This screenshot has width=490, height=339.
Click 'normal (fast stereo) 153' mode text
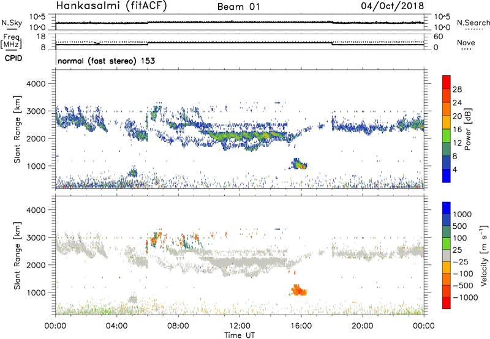106,61
